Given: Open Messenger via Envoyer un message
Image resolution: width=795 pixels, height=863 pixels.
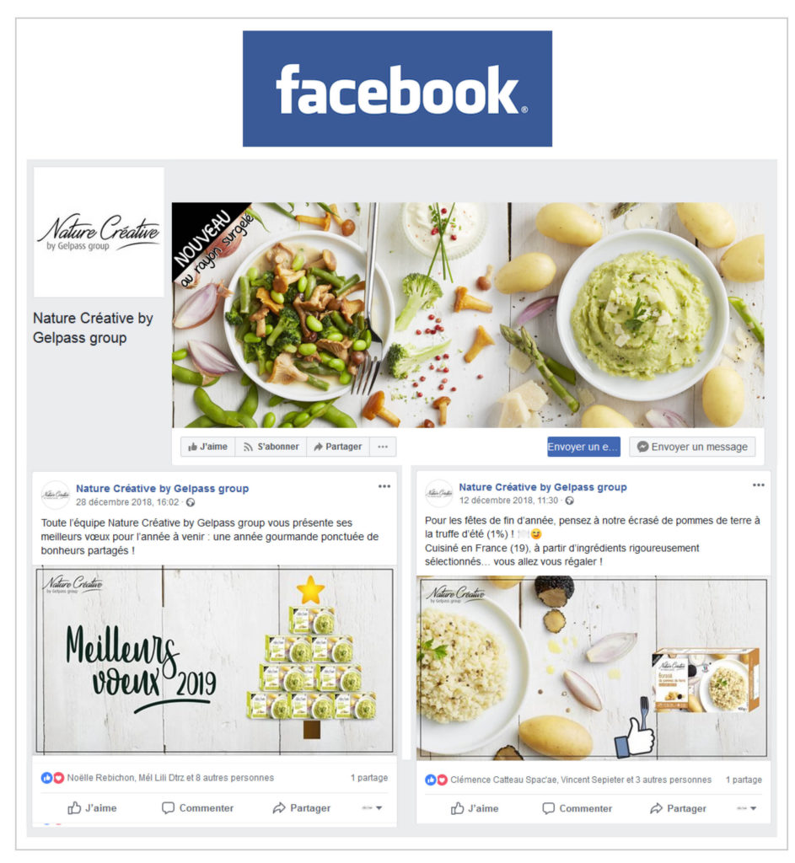Looking at the screenshot, I should click(692, 447).
